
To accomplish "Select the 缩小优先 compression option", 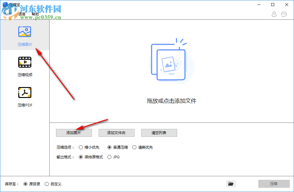I will coord(81,147).
